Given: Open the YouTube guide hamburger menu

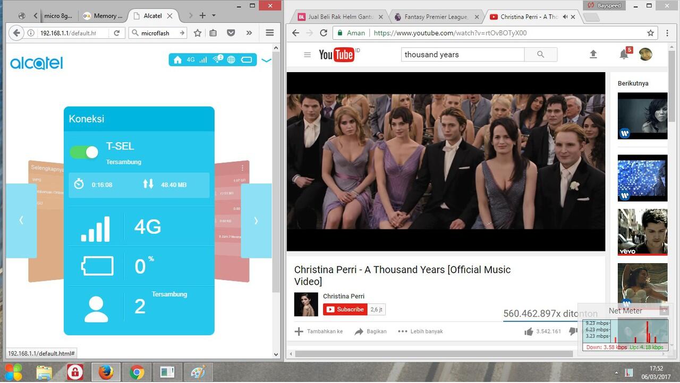Looking at the screenshot, I should [x=307, y=55].
